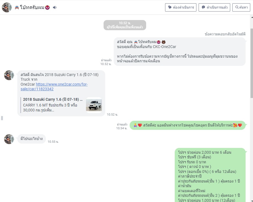Screen dimensions: 253x202
Task: Click the อ่านแล้ว 10.54 น. read receipt
Action: [122, 127]
